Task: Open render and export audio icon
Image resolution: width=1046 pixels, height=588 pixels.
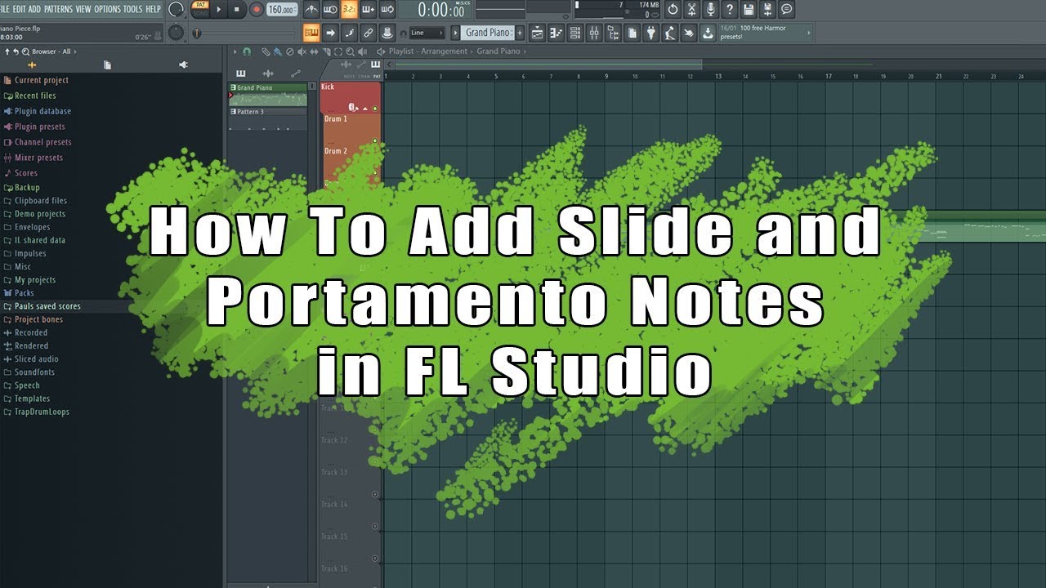Action: (767, 10)
